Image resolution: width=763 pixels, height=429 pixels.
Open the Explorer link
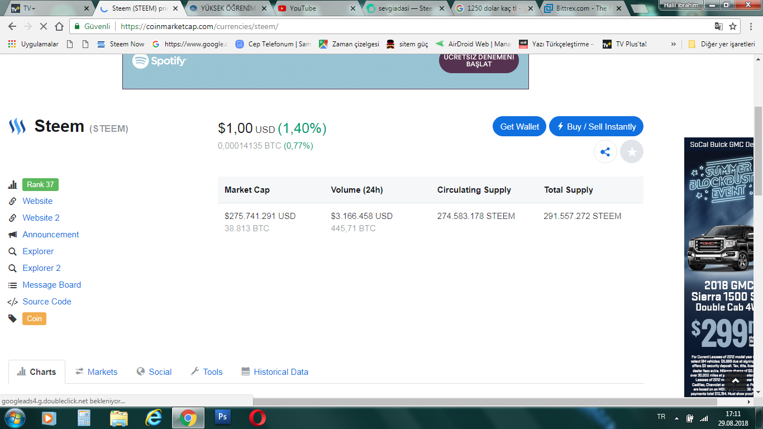[38, 251]
